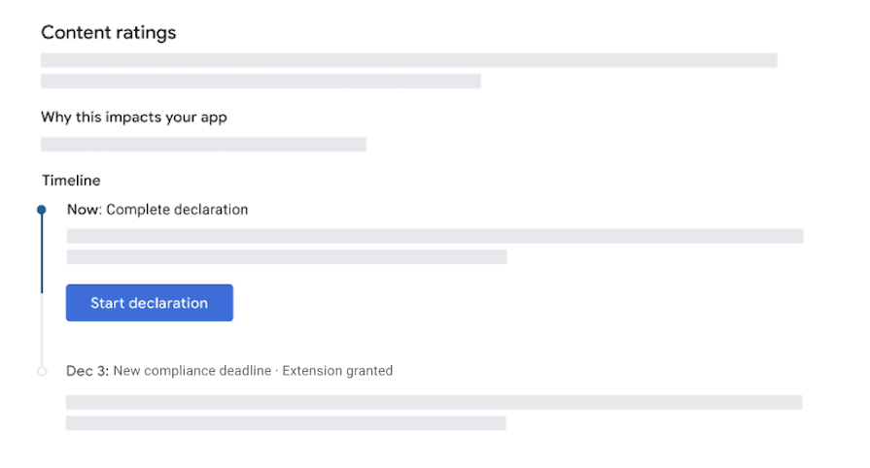Viewport: 870px width, 468px height.
Task: Click the long placeholder bar under Content ratings
Action: 409,60
